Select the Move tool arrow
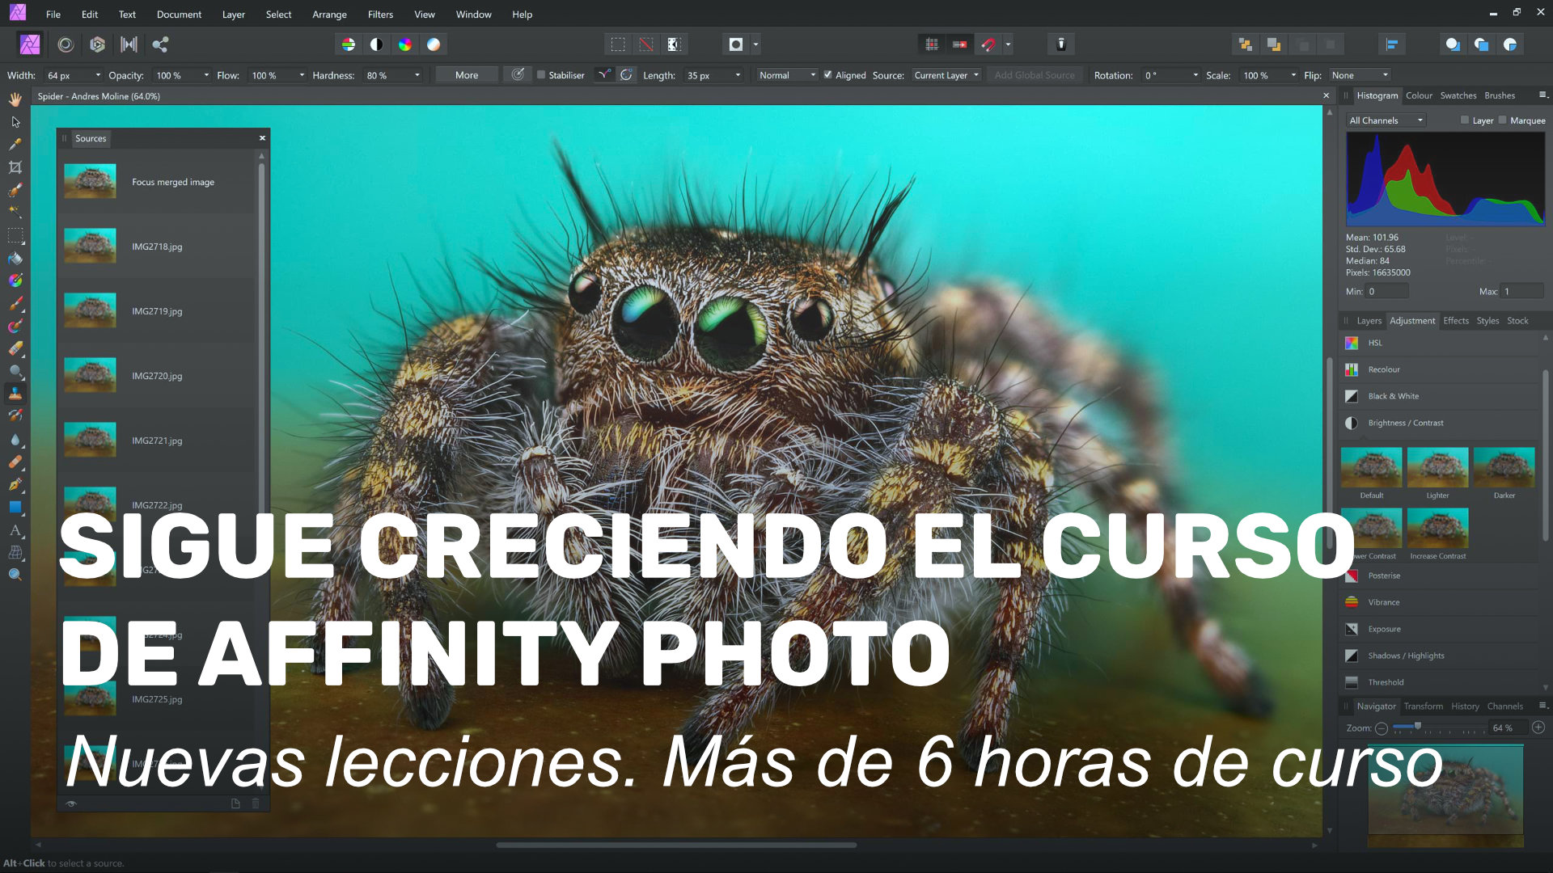Screen dimensions: 1553x873 (15, 122)
